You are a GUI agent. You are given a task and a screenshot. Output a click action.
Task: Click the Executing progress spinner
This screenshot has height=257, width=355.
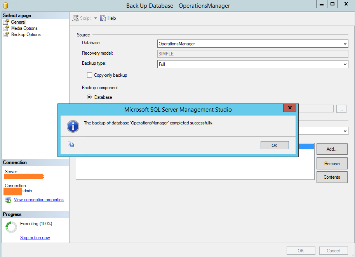click(11, 227)
